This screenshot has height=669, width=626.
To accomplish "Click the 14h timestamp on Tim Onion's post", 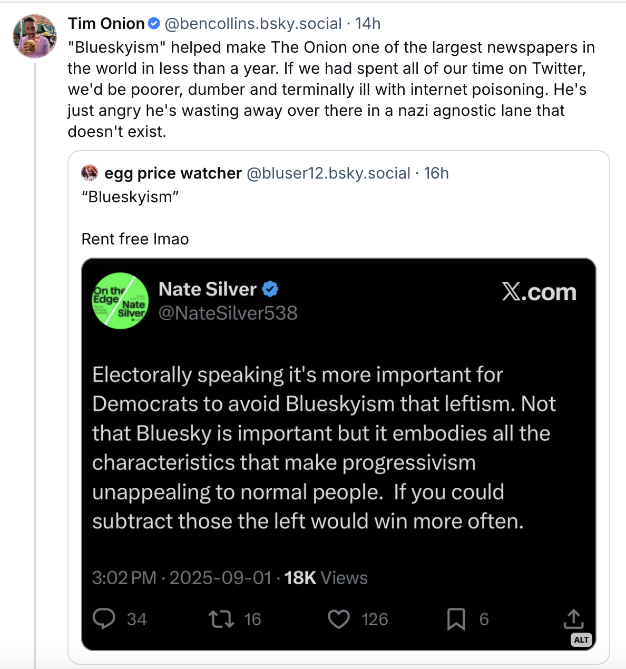I will tap(368, 24).
